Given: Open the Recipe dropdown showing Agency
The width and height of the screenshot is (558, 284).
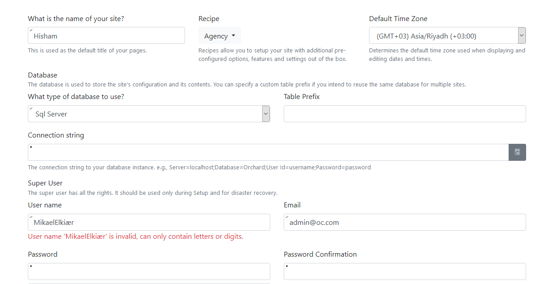Looking at the screenshot, I should tap(220, 35).
